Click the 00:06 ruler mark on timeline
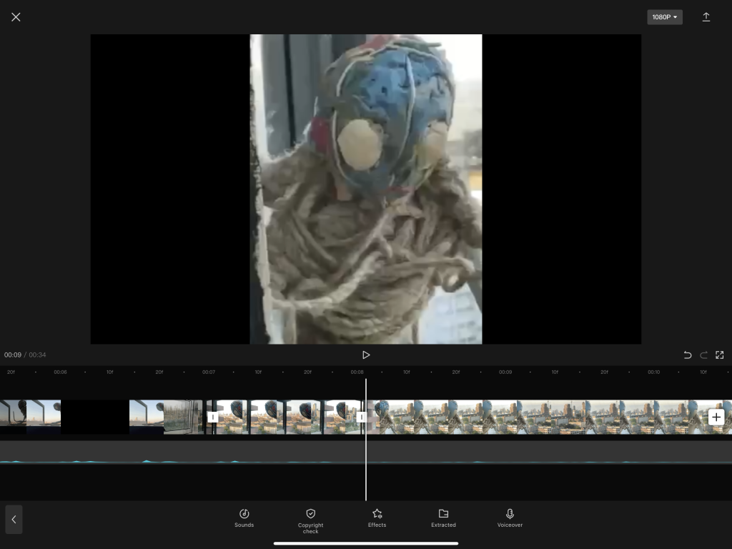Image resolution: width=732 pixels, height=549 pixels. point(60,372)
